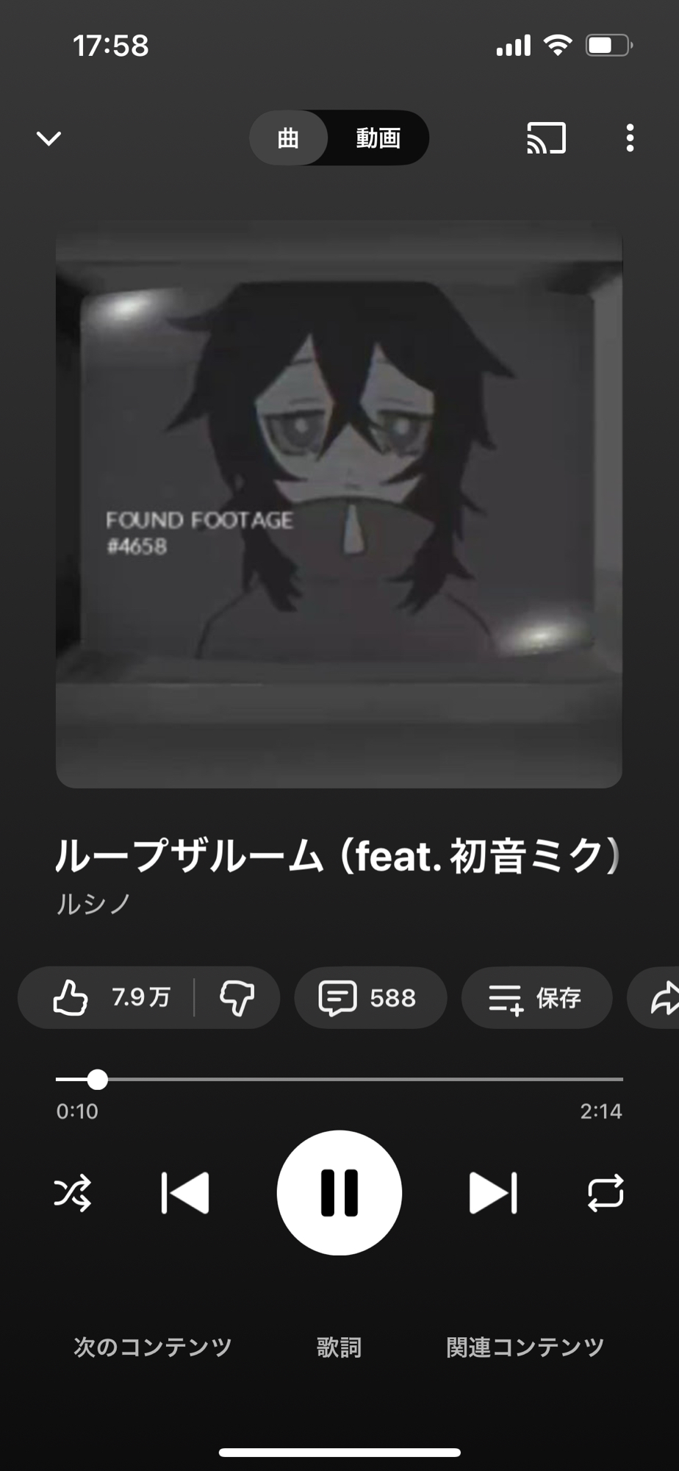Open the 次のコンテンツ tab
The height and width of the screenshot is (1471, 679).
click(x=153, y=1347)
